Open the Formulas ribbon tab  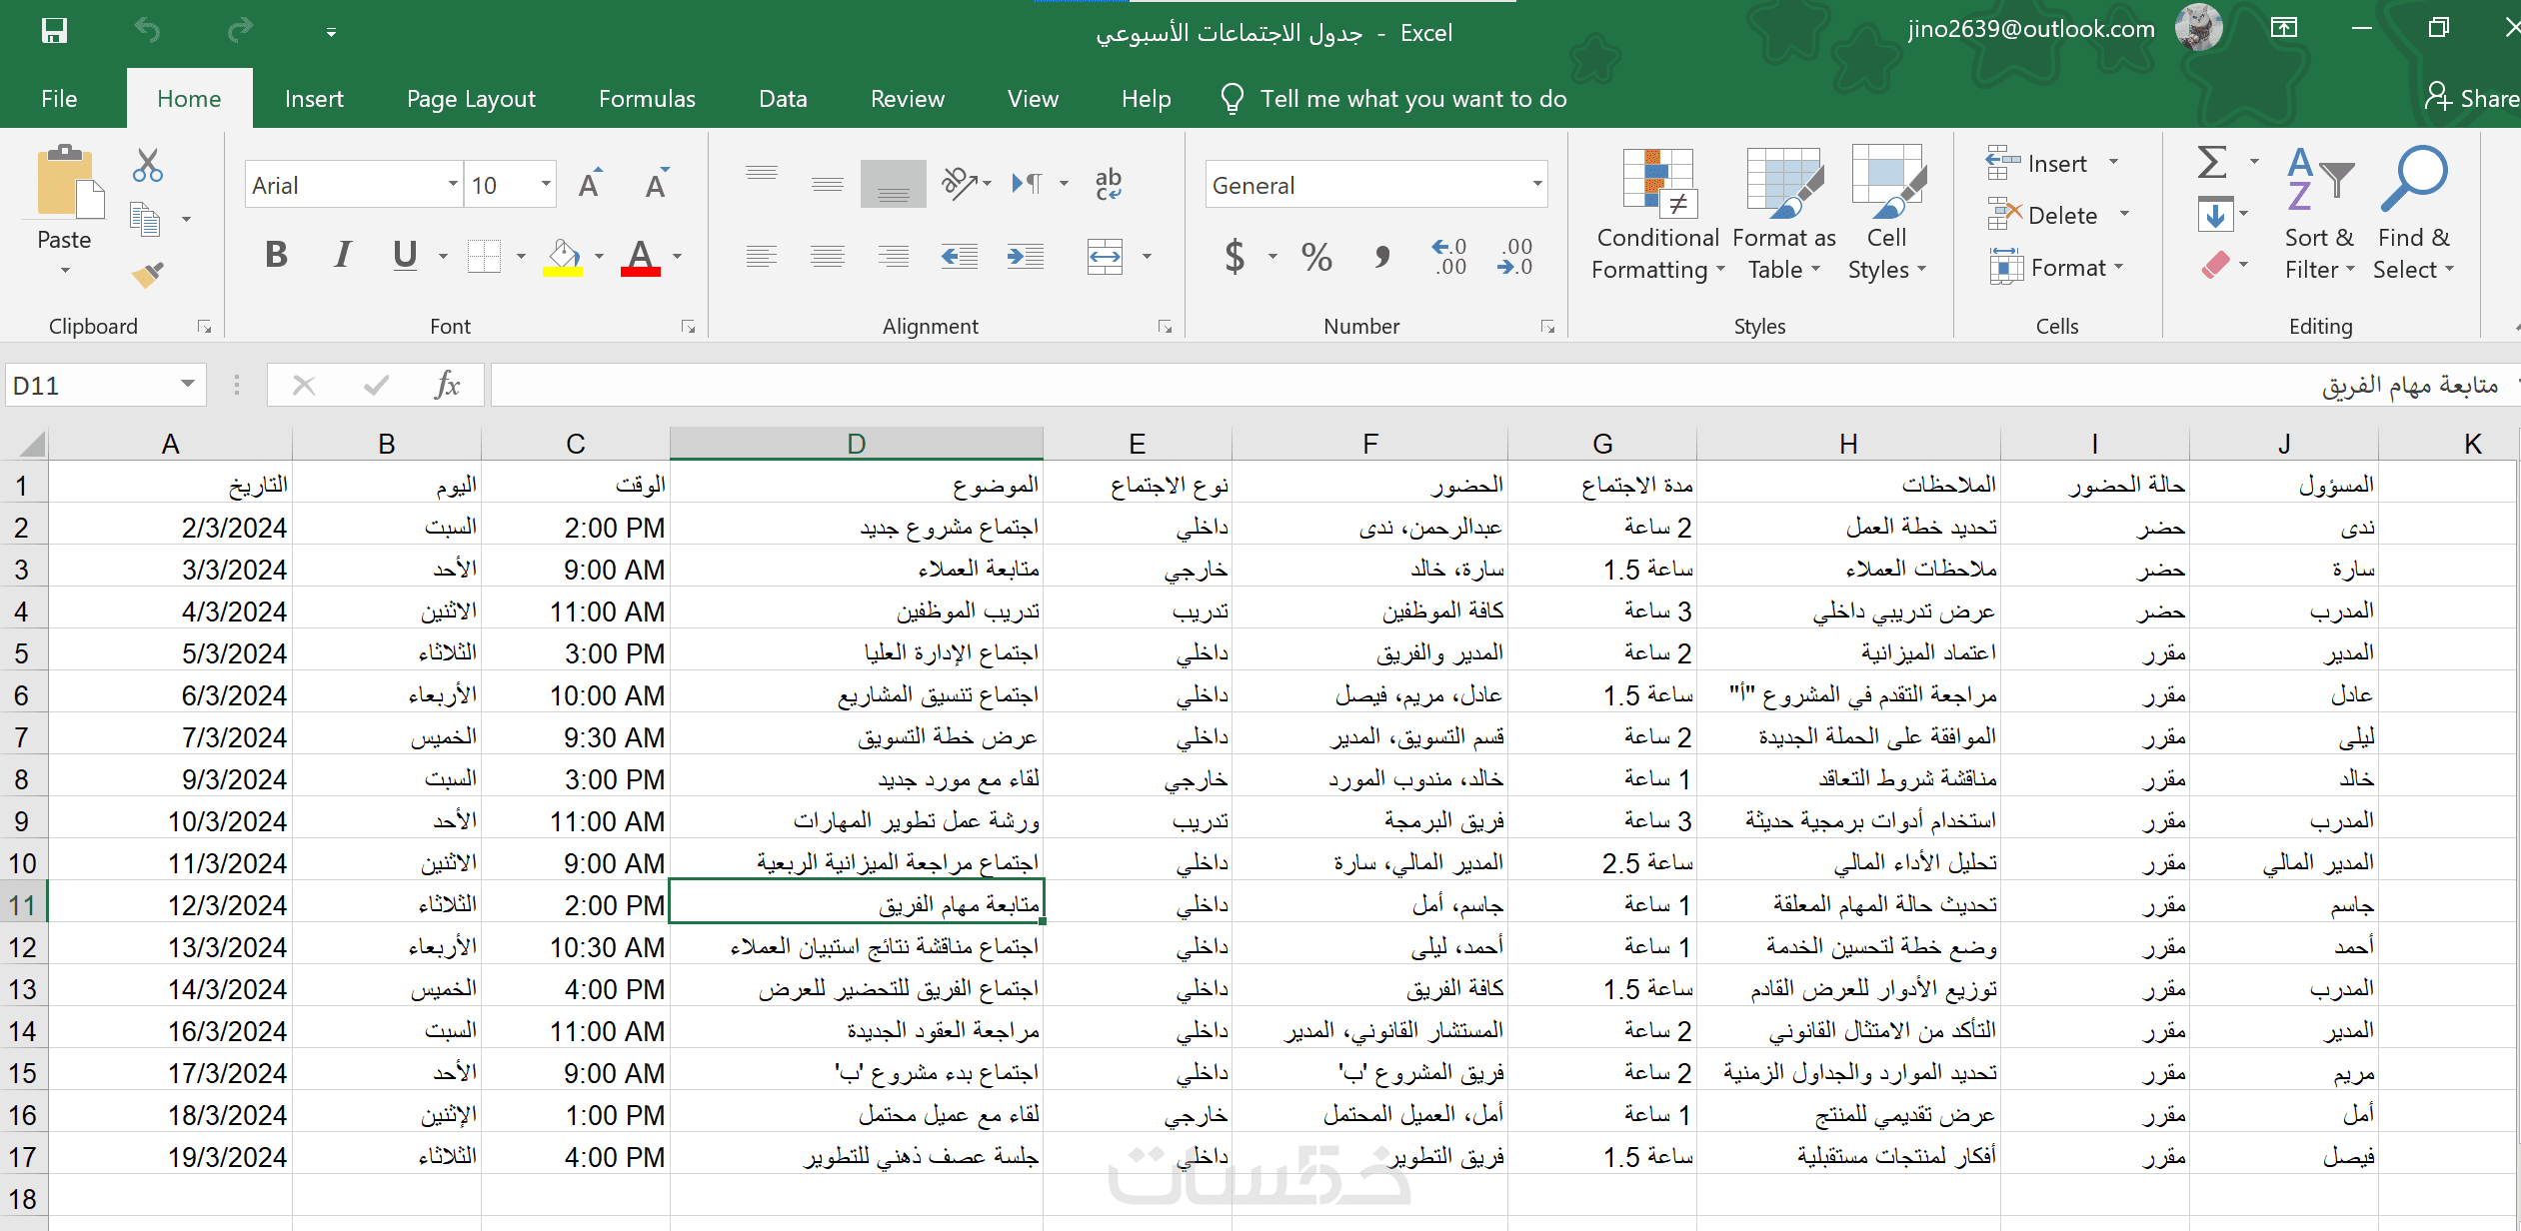coord(647,99)
